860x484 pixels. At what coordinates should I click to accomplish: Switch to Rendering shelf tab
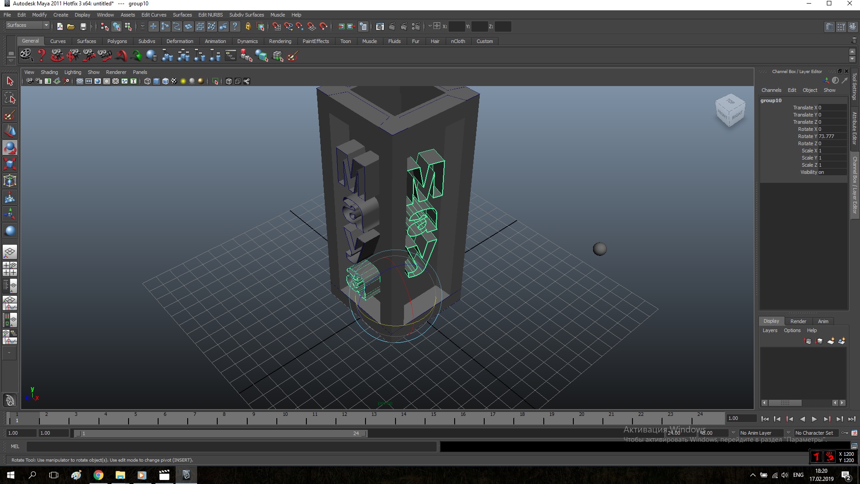[x=280, y=41]
